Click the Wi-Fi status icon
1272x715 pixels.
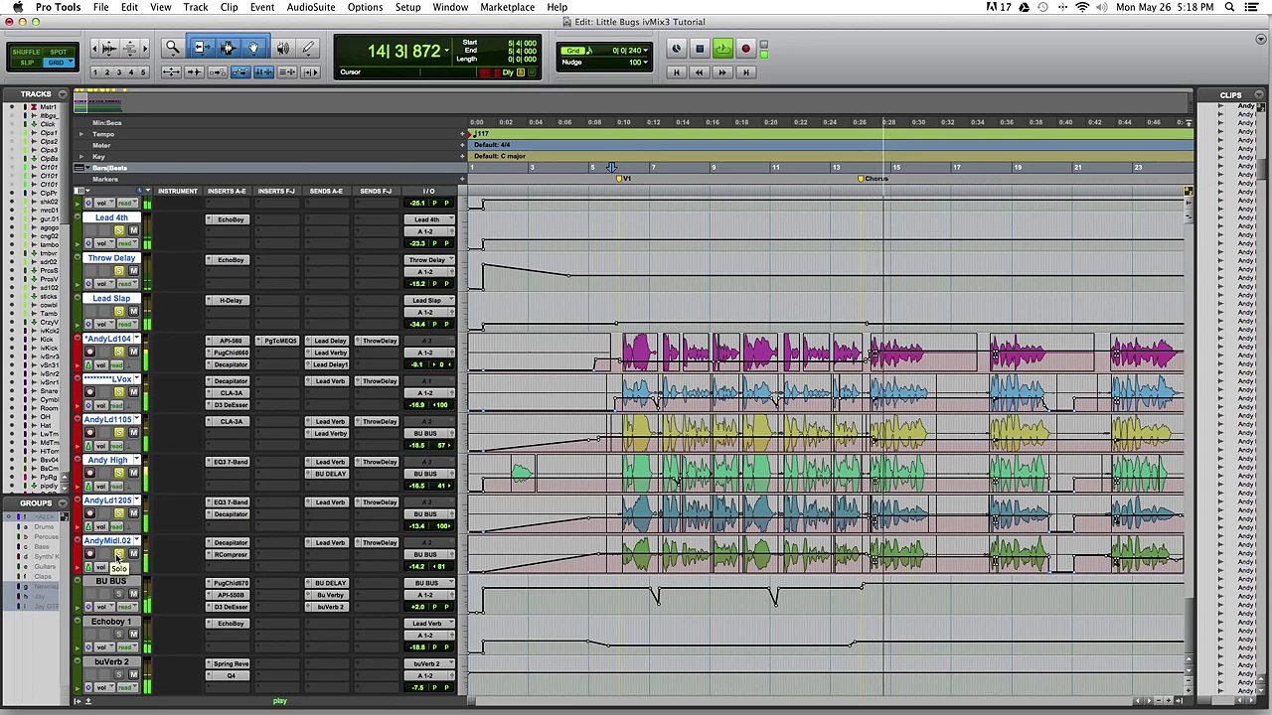(x=1082, y=7)
